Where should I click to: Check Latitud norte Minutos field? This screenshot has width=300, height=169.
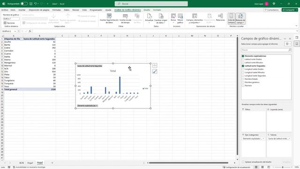[243, 62]
